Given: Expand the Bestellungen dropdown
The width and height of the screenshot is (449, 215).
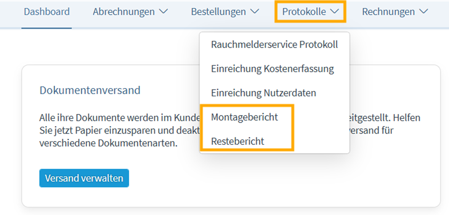Looking at the screenshot, I should tap(219, 12).
